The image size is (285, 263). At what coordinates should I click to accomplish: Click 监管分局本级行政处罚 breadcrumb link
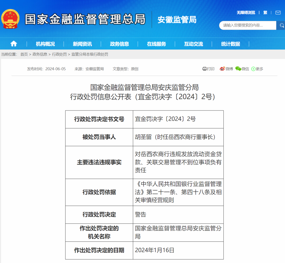point(90,54)
